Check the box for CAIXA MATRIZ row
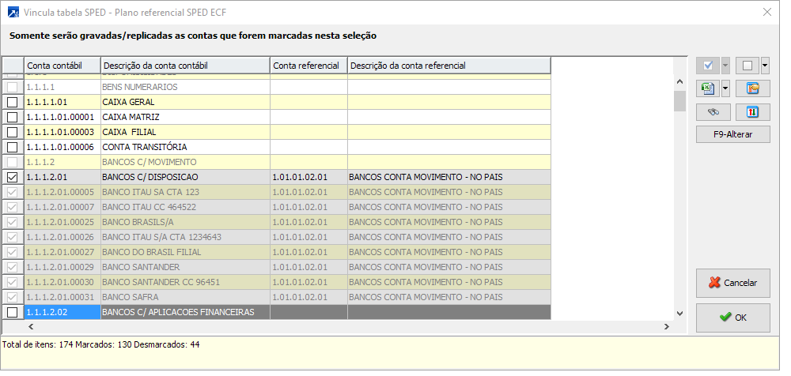791x376 pixels. pyautogui.click(x=12, y=118)
